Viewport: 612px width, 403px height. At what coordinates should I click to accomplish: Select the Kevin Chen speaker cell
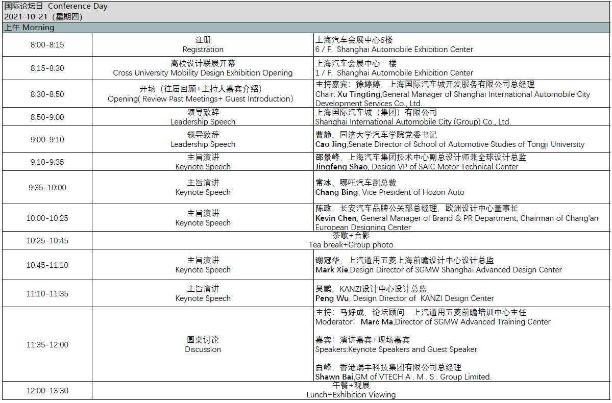[456, 218]
